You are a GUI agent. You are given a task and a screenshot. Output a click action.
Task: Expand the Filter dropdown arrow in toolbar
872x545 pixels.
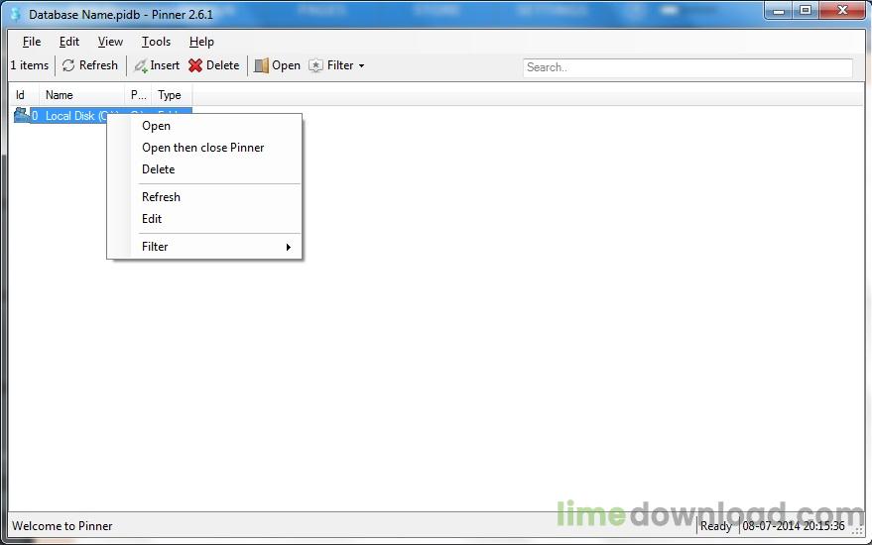361,65
